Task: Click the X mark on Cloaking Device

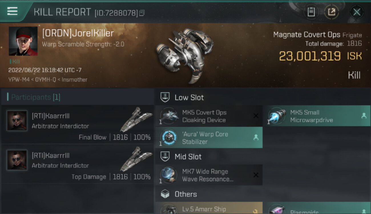Action: coord(256,116)
